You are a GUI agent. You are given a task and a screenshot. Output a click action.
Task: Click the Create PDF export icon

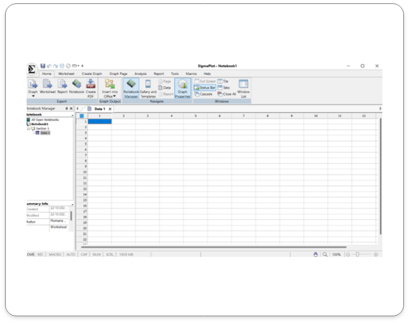point(91,85)
